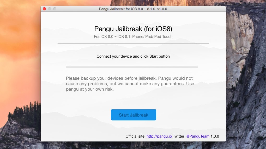Click the rocky cliff desktop background
Image resolution: width=266 pixels, height=149 pixels.
click(246, 76)
